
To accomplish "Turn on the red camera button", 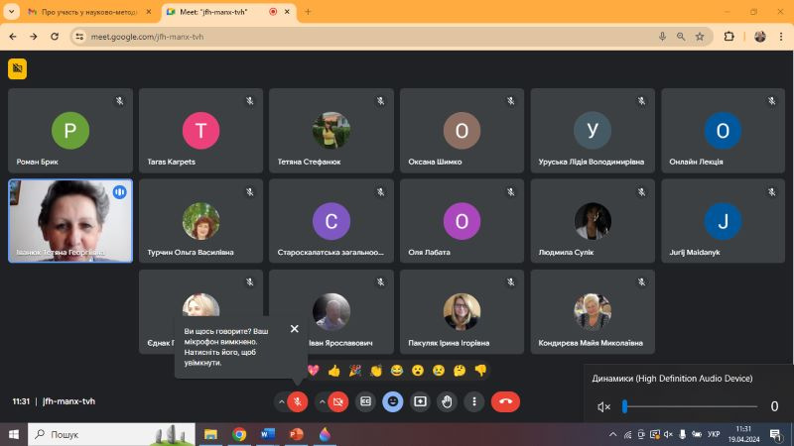I will [x=338, y=402].
